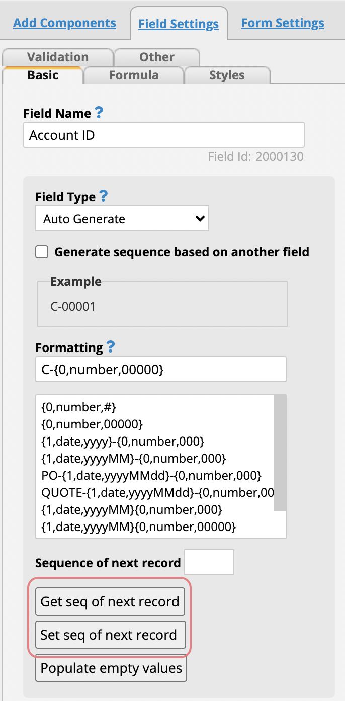Enable Generate sequence based on another field

42,252
